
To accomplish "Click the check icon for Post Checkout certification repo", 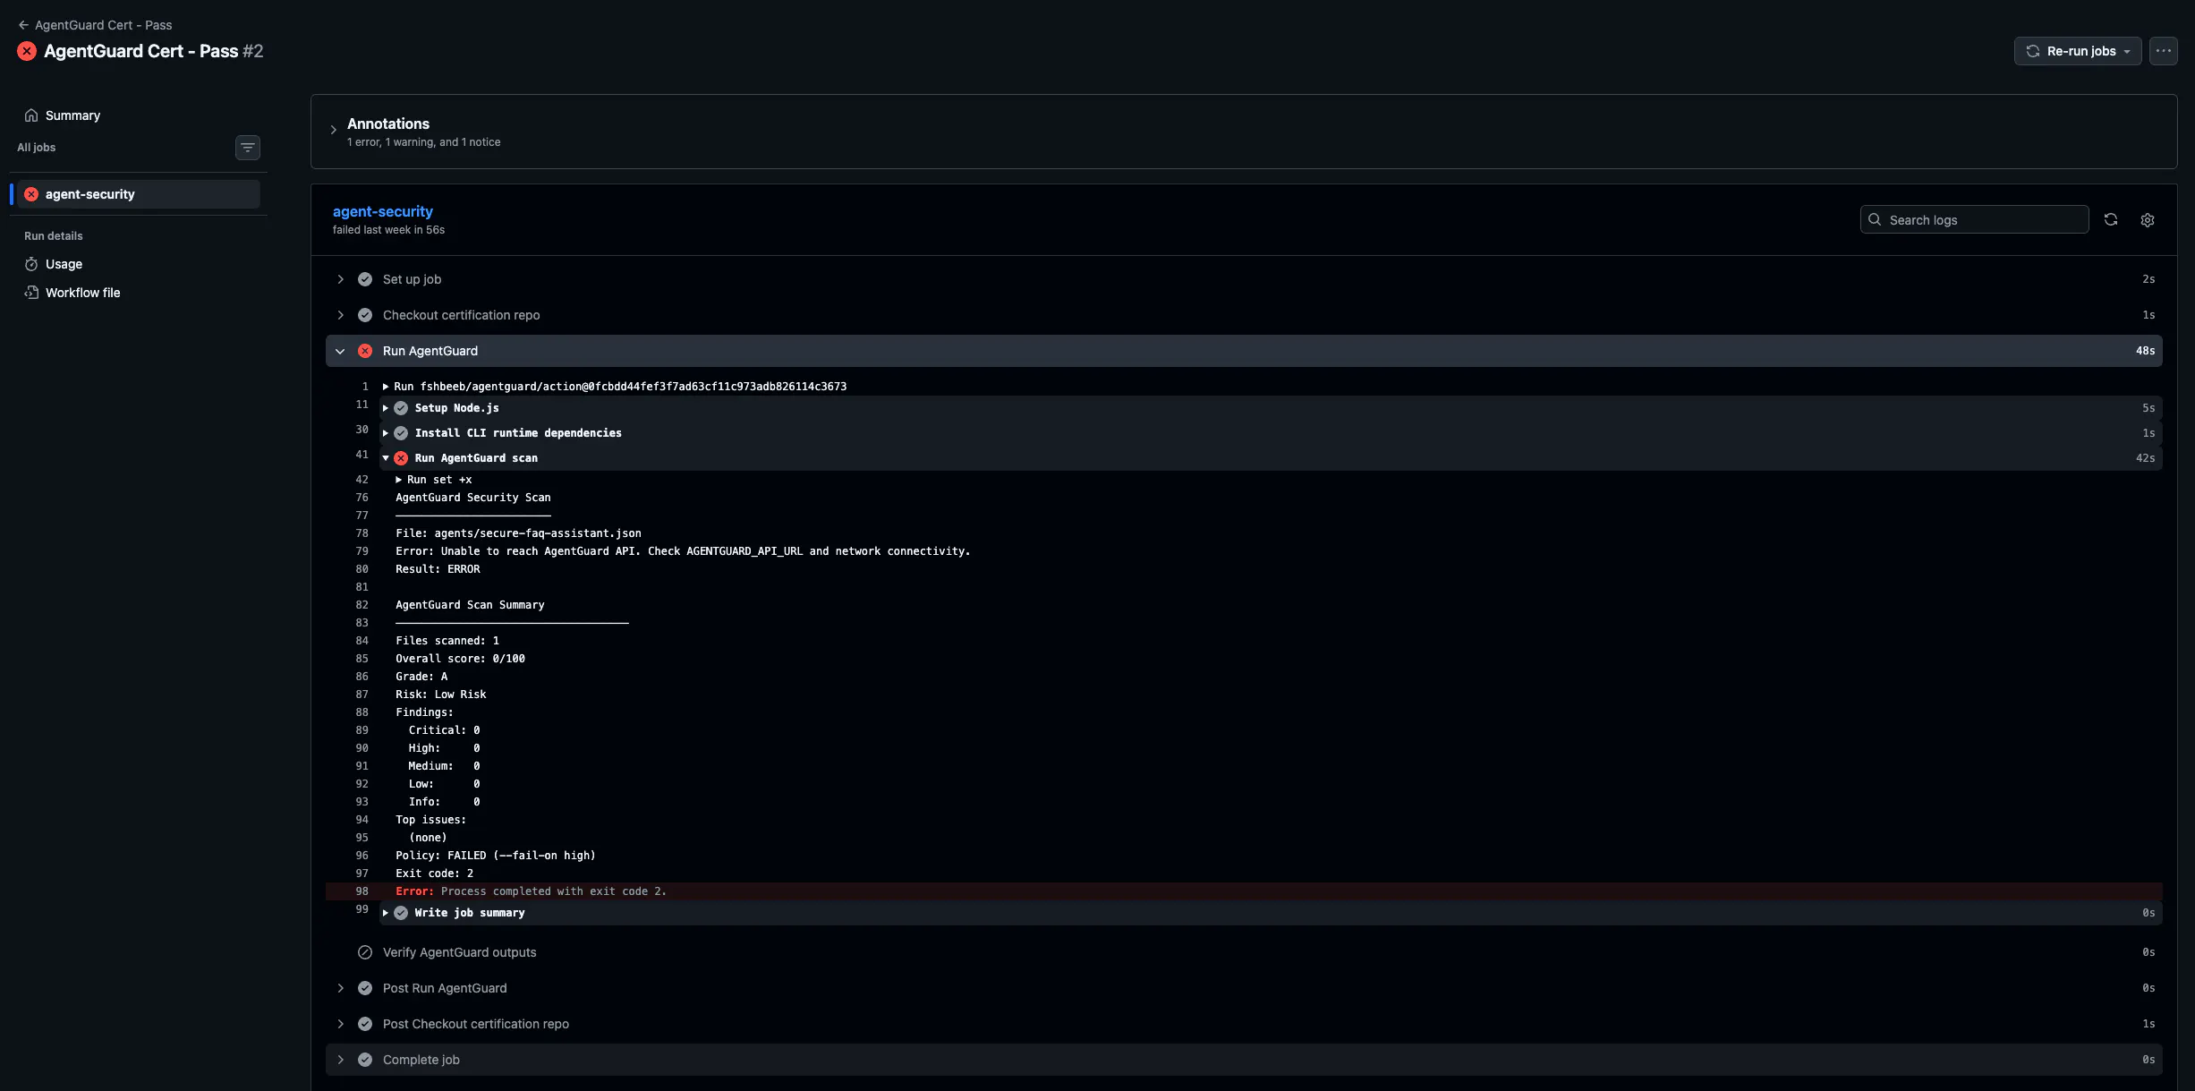I will tap(365, 1024).
